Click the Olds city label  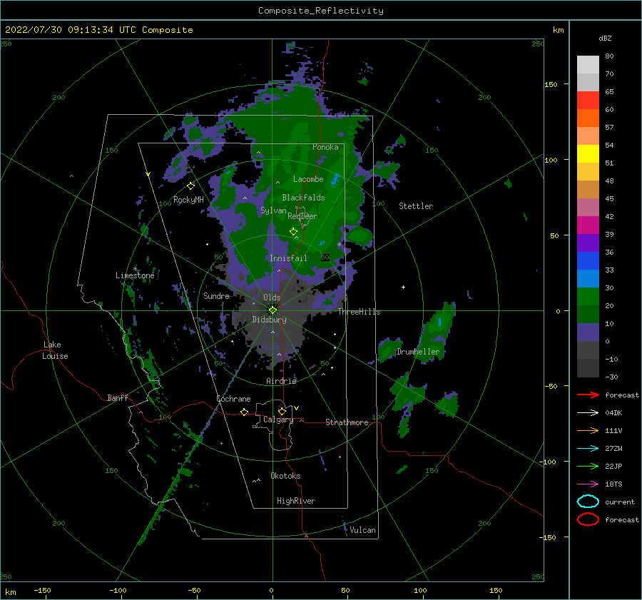[x=272, y=298]
